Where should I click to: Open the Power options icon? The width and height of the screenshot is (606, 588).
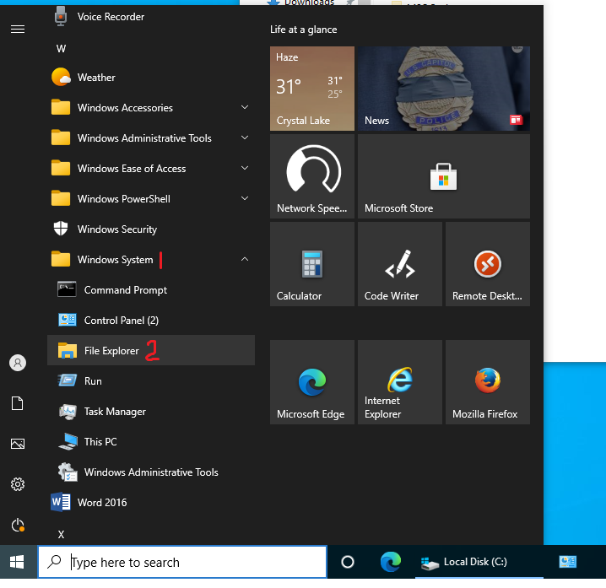[18, 525]
